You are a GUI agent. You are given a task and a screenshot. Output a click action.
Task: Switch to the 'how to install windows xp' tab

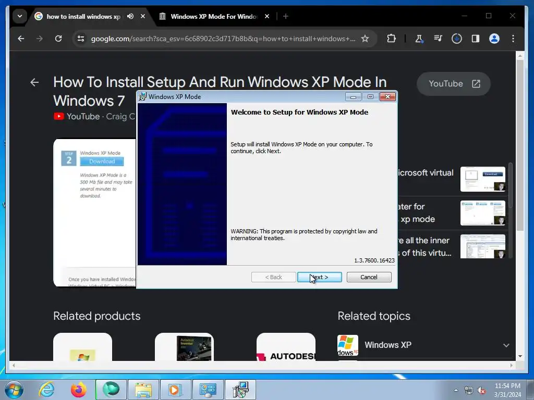(83, 16)
